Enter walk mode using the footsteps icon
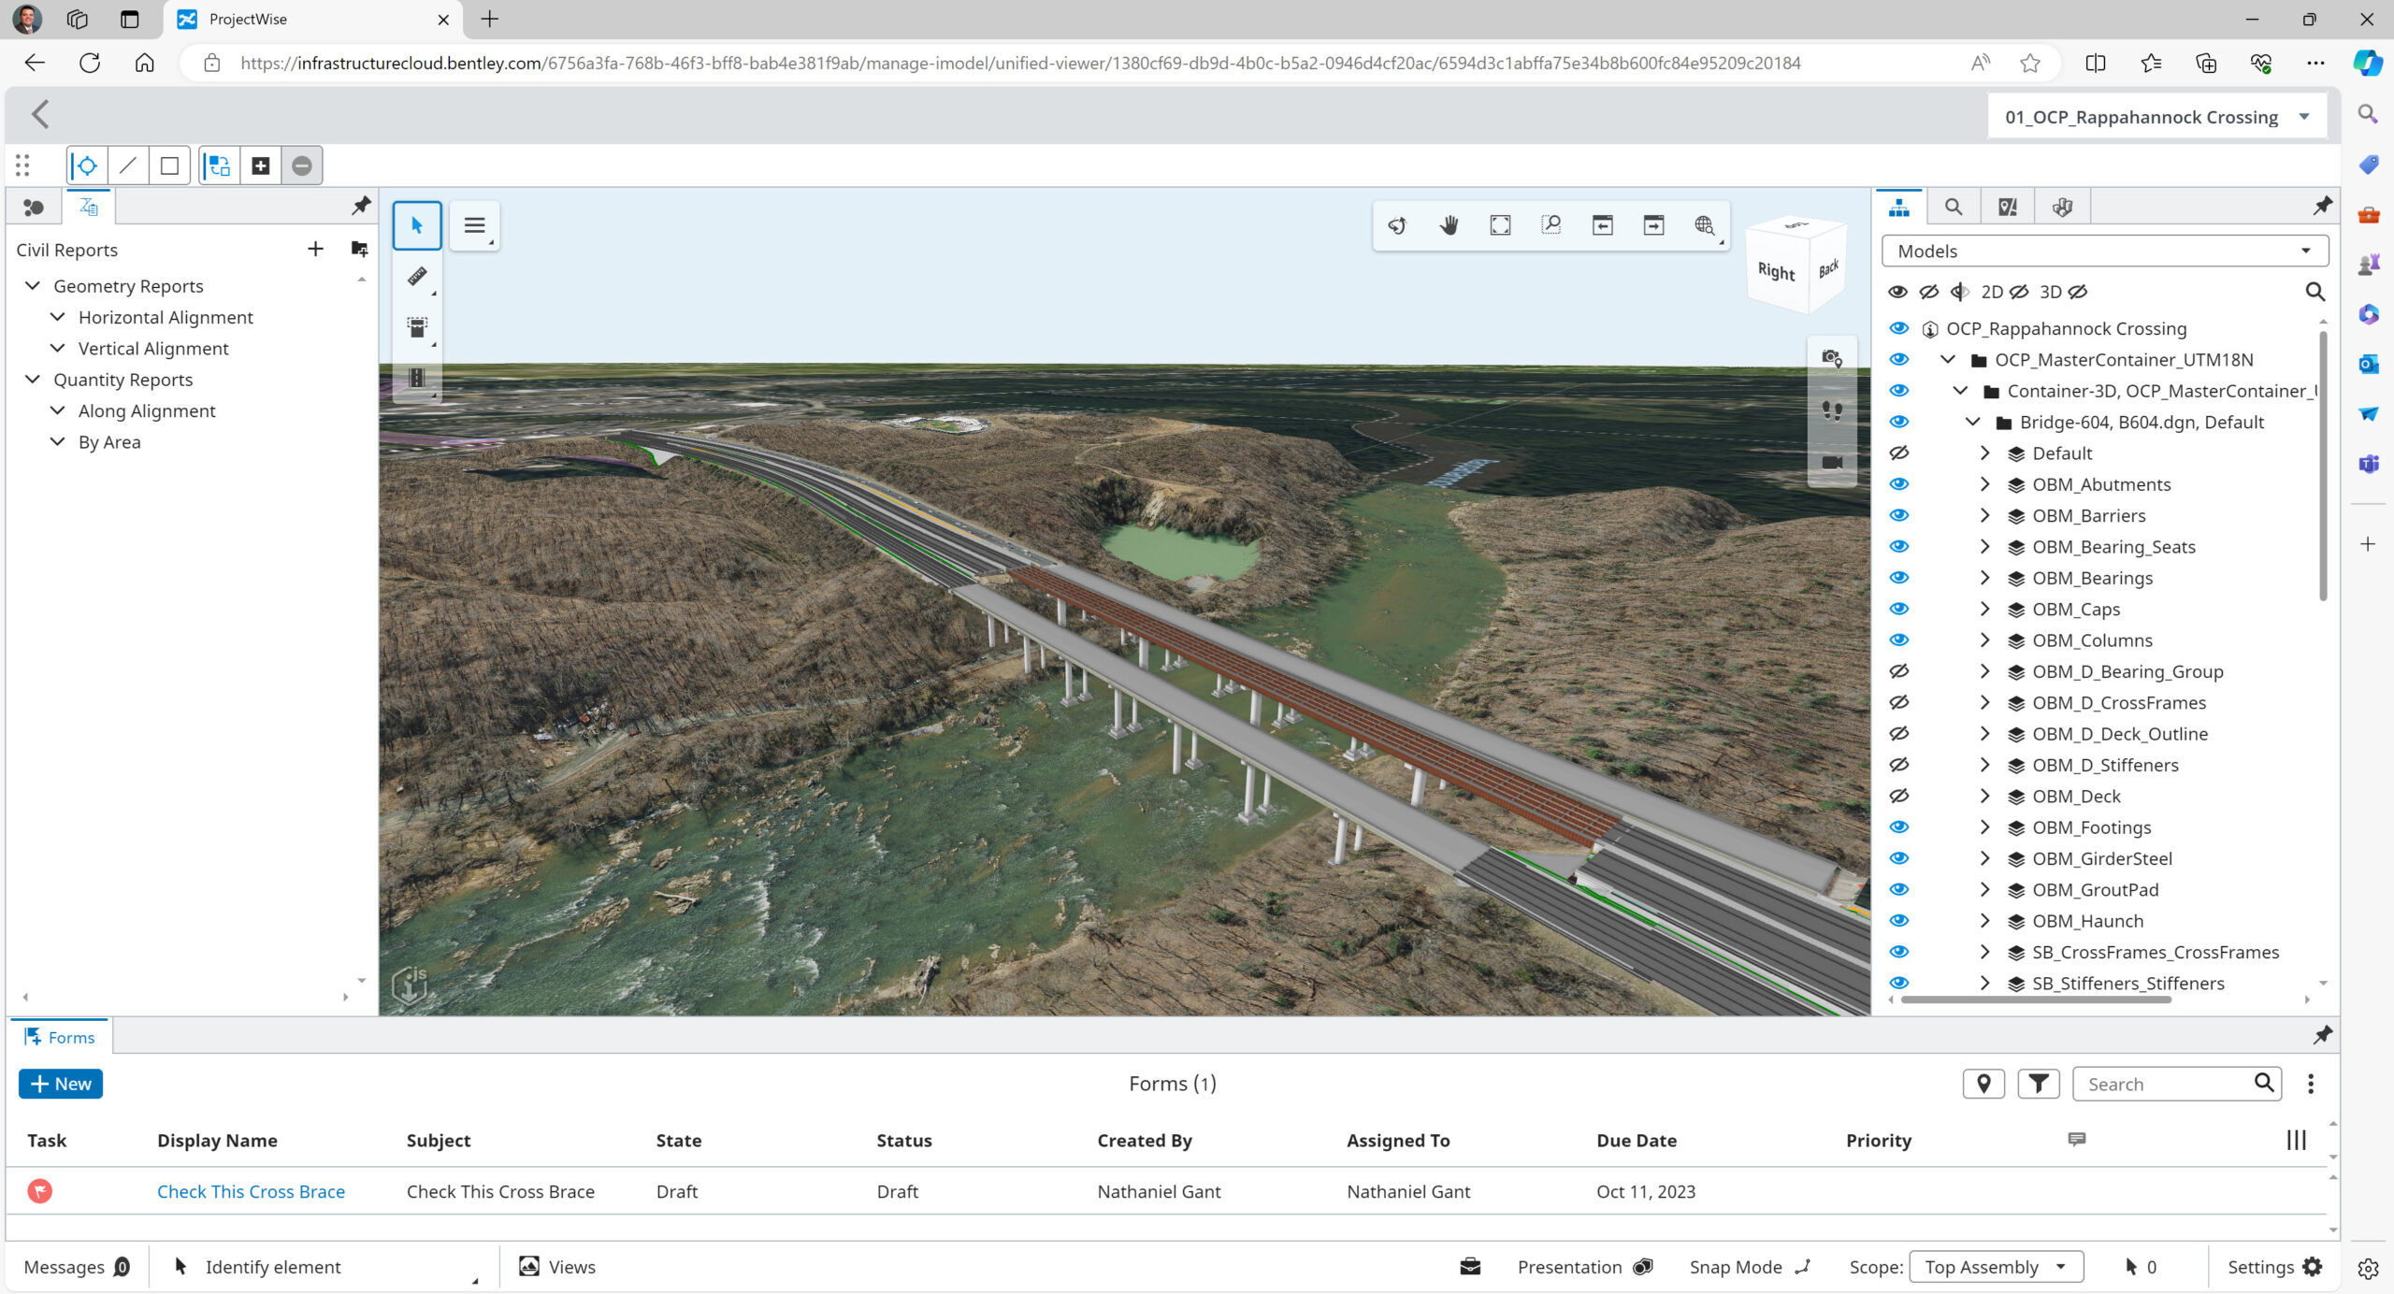This screenshot has width=2394, height=1294. [1831, 410]
